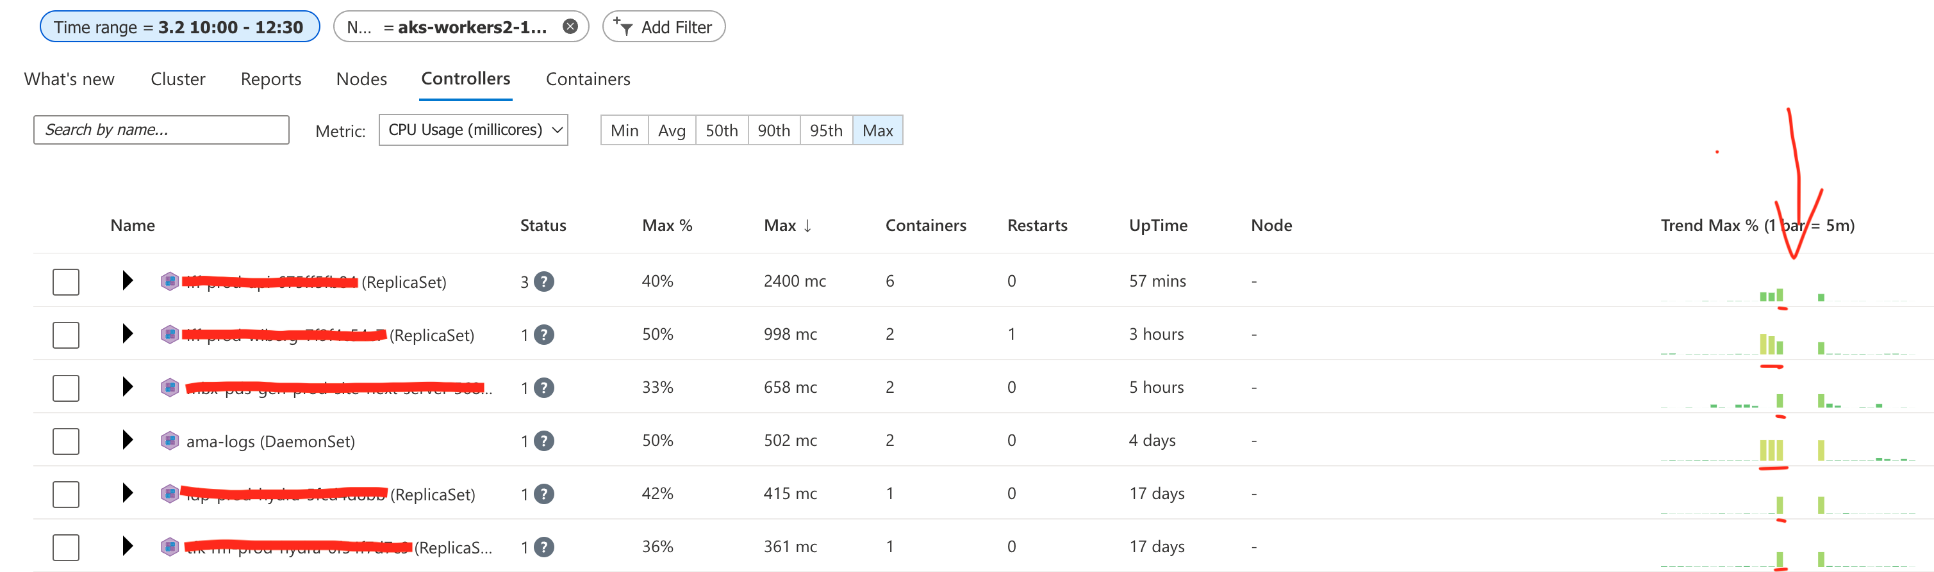The height and width of the screenshot is (572, 1934).
Task: Open the CPU Usage metric dropdown
Action: point(474,130)
